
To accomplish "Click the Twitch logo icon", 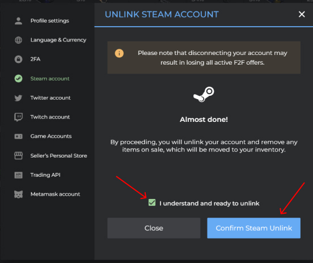I will click(x=18, y=117).
